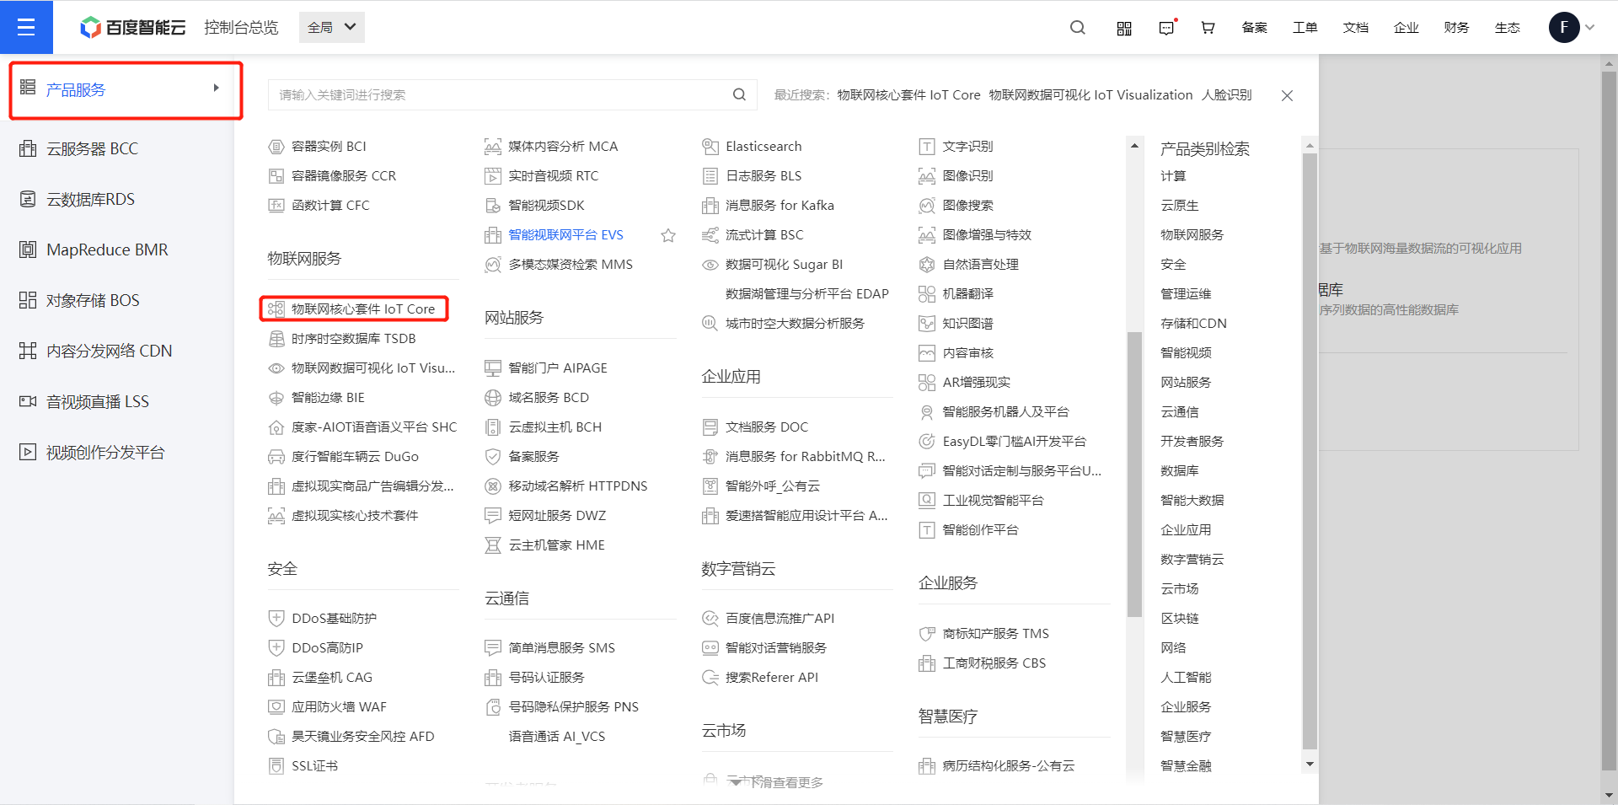Open 内容分发网络 CDN from the sidebar
This screenshot has width=1618, height=805.
(x=108, y=350)
